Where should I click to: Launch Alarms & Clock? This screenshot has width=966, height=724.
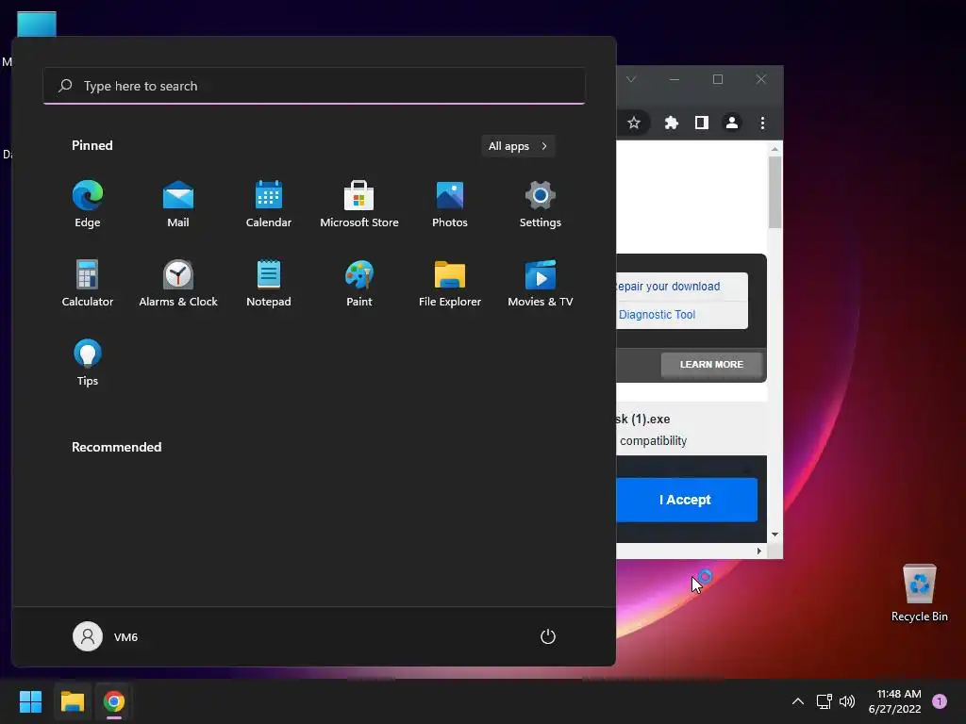(x=178, y=283)
